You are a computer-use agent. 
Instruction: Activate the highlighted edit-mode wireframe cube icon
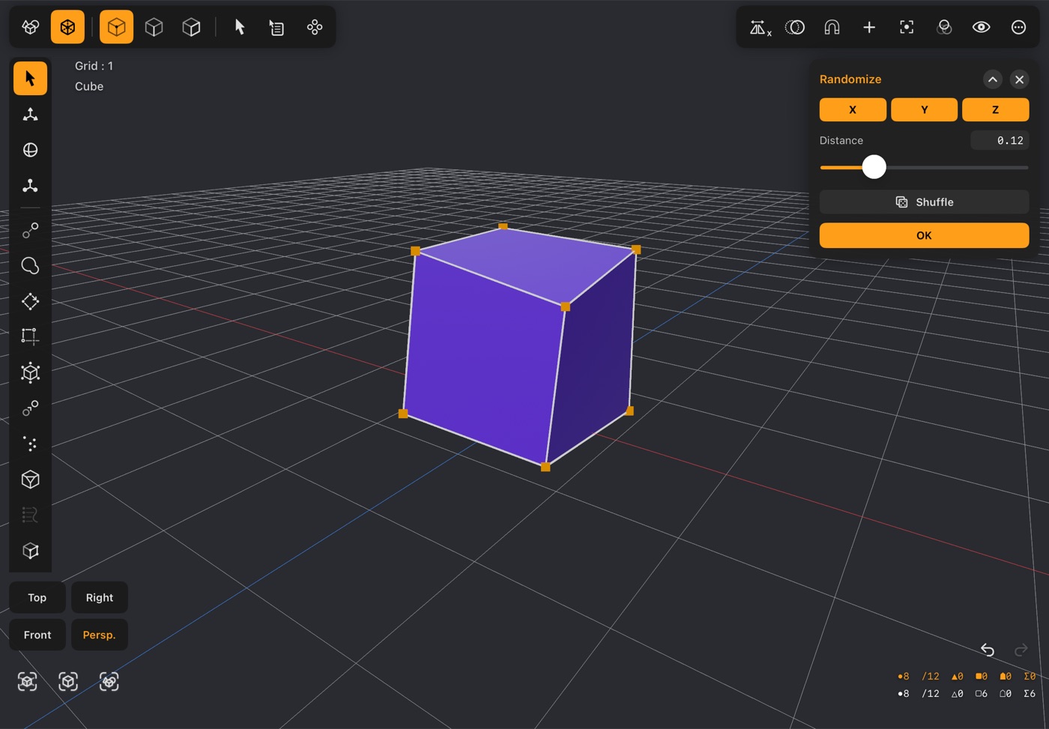[67, 27]
